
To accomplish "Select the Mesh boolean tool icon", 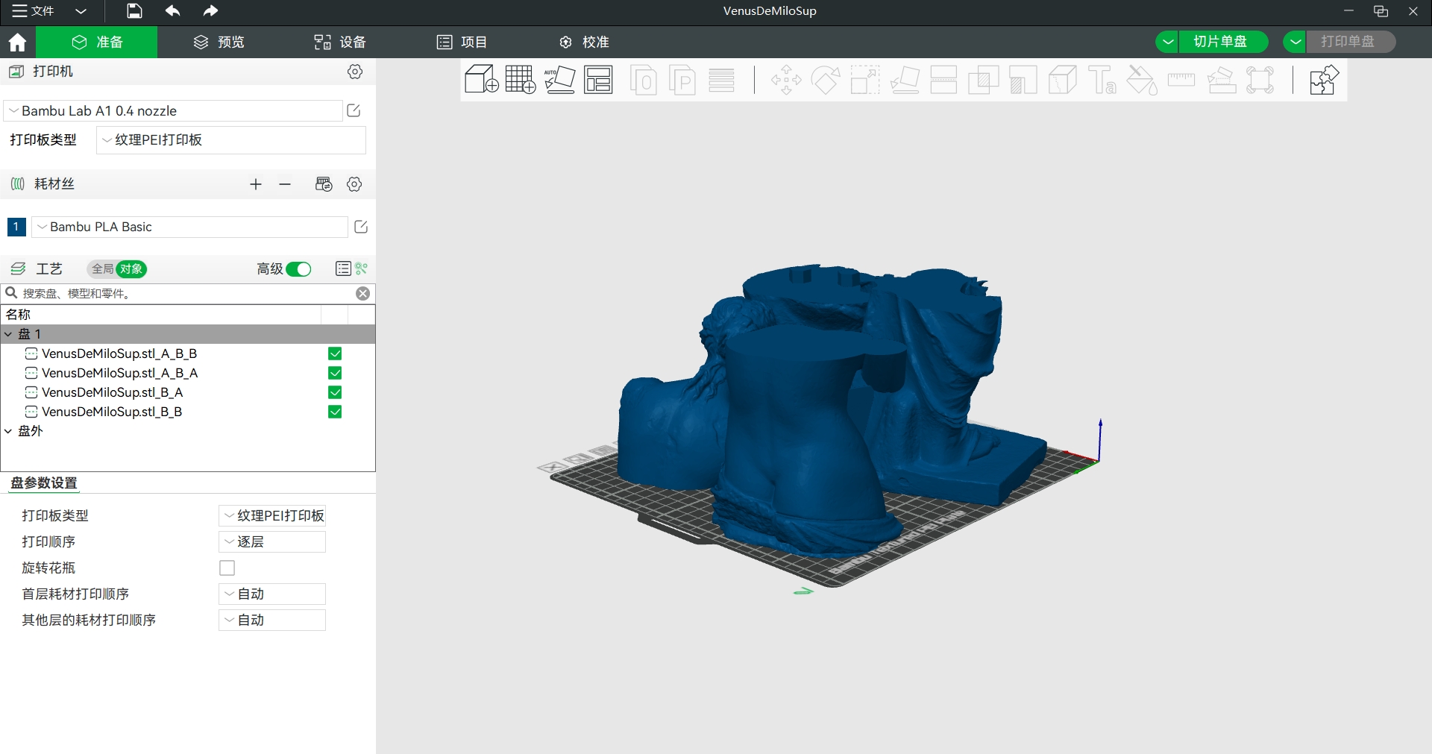I will click(983, 80).
